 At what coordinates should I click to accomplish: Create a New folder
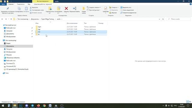84,10
